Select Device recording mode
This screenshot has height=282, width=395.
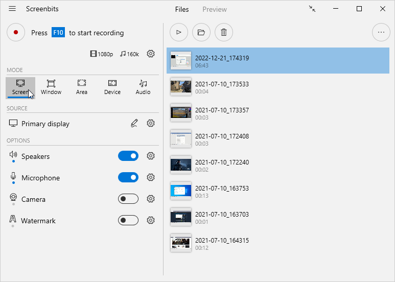pyautogui.click(x=112, y=88)
